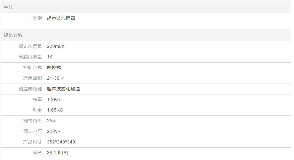
Task: Click the 1.65KG gross weight value
Action: tap(55, 110)
